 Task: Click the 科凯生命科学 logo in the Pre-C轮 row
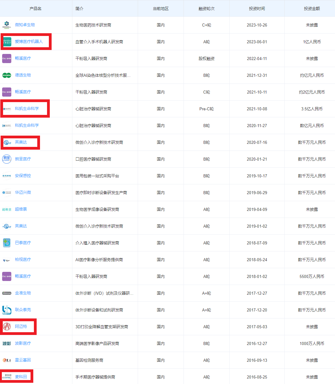pyautogui.click(x=7, y=109)
